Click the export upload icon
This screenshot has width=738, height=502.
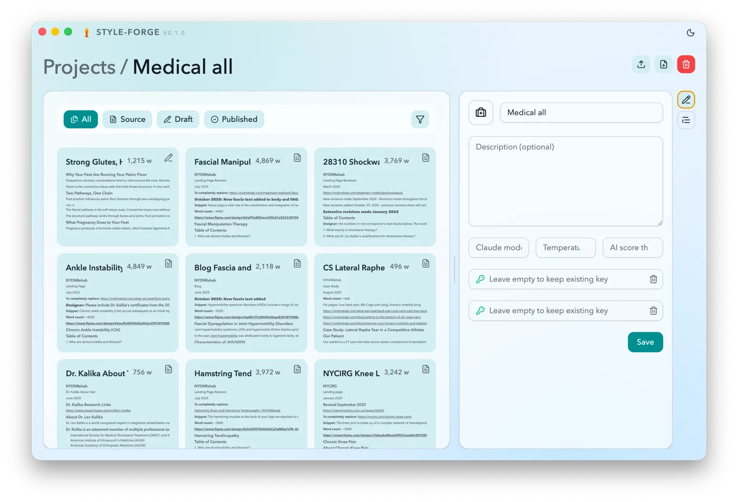click(x=641, y=64)
